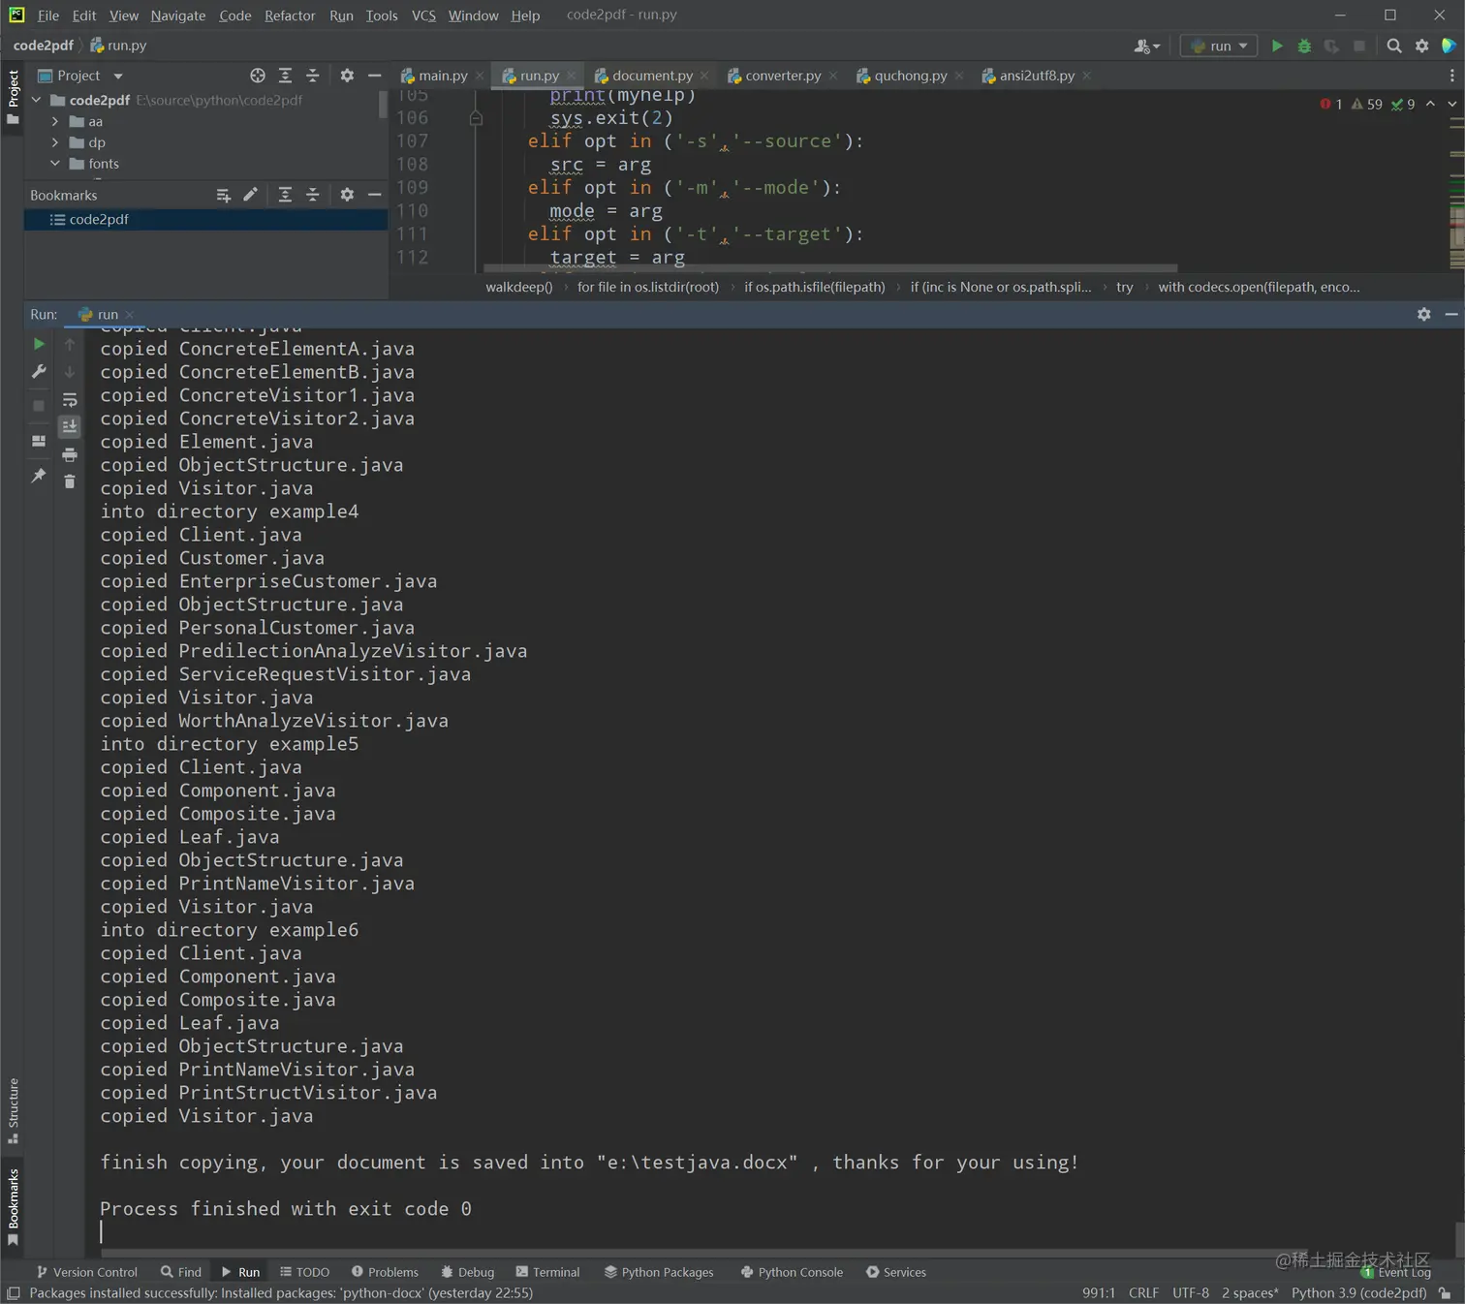1465x1304 pixels.
Task: Click the Run console vertical scrollbar thumb
Action: [x=1459, y=1238]
